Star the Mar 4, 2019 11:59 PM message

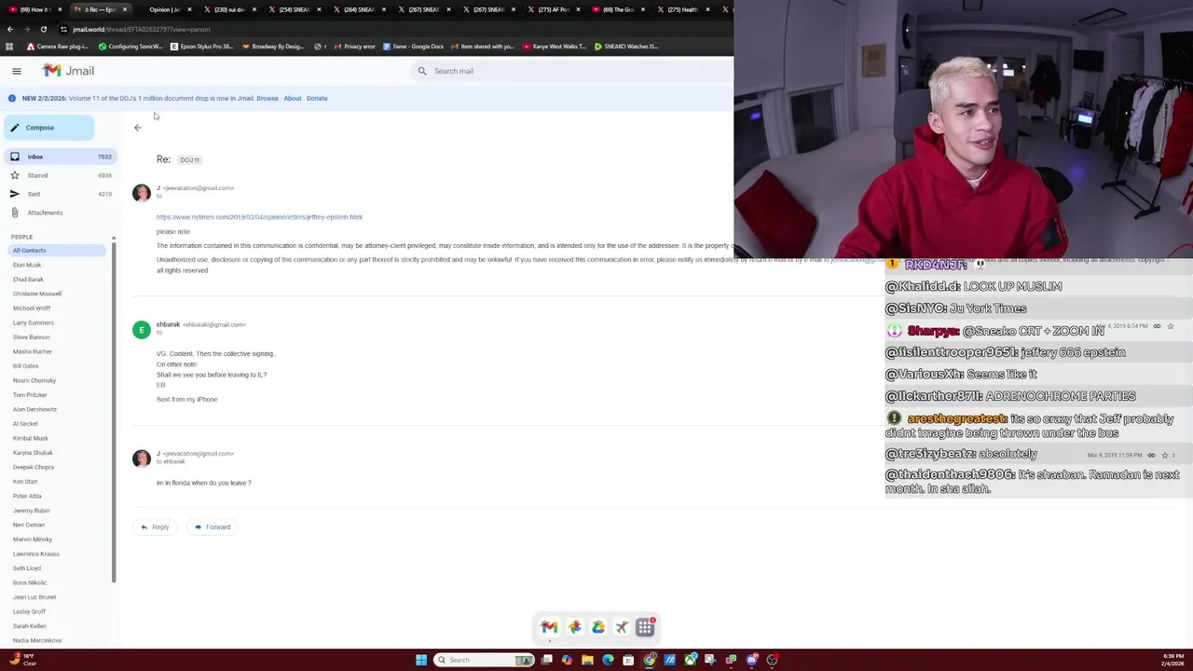point(1164,456)
